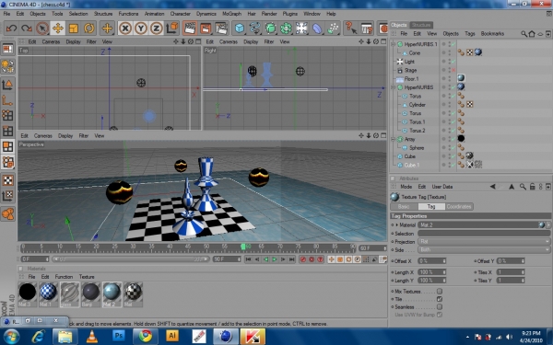This screenshot has height=345, width=553.
Task: Collapse the HyperNURBS object tree node
Action: pos(394,87)
